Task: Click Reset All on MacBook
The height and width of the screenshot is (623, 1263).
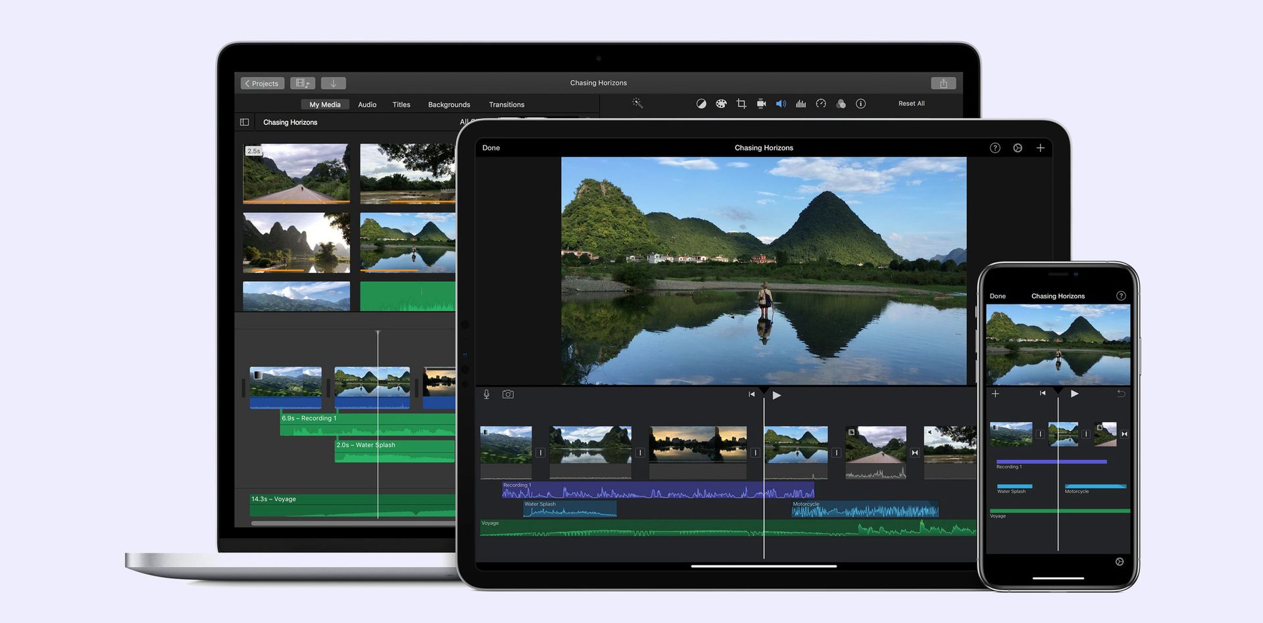Action: point(911,104)
